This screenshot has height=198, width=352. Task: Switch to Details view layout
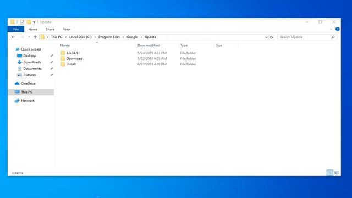(x=330, y=173)
